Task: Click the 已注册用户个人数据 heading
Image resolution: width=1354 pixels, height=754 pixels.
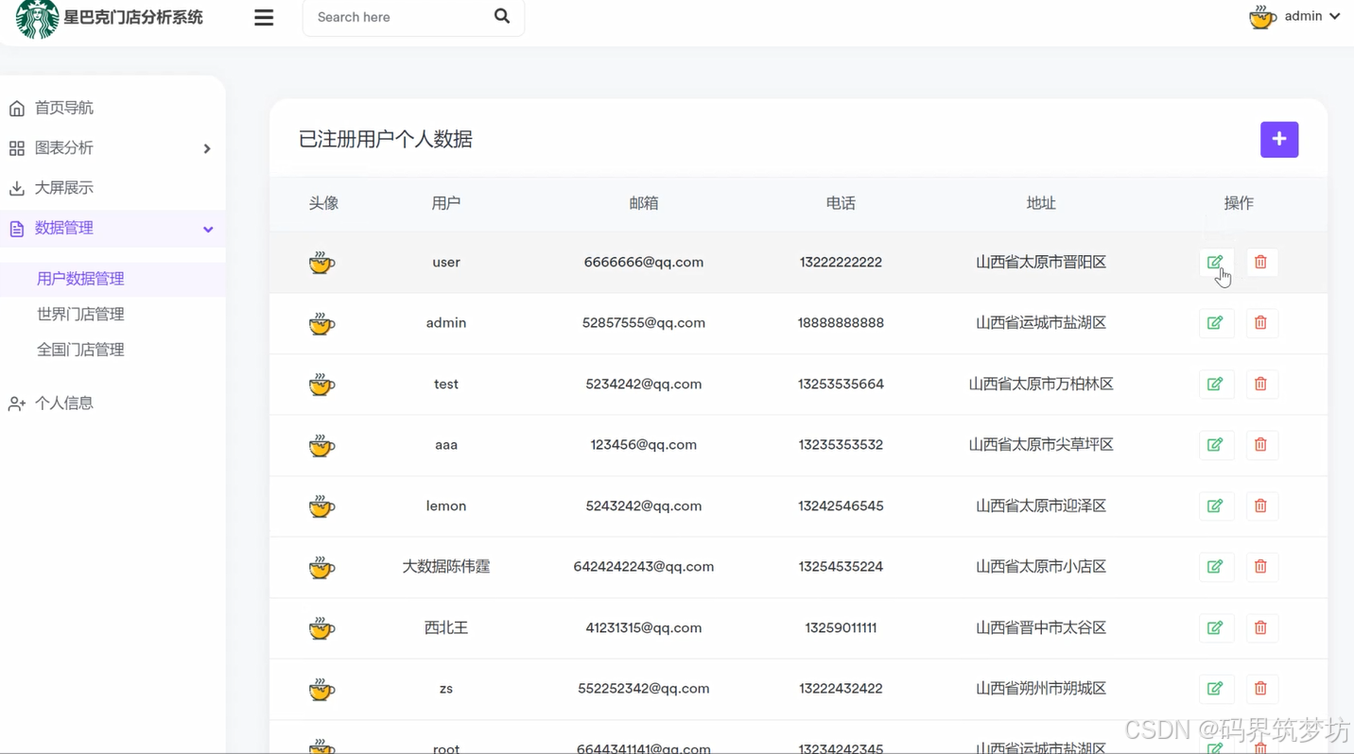Action: coord(386,139)
